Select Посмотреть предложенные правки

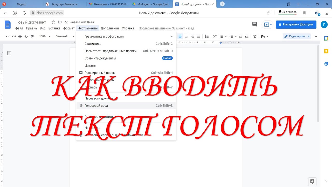[x=126, y=51]
